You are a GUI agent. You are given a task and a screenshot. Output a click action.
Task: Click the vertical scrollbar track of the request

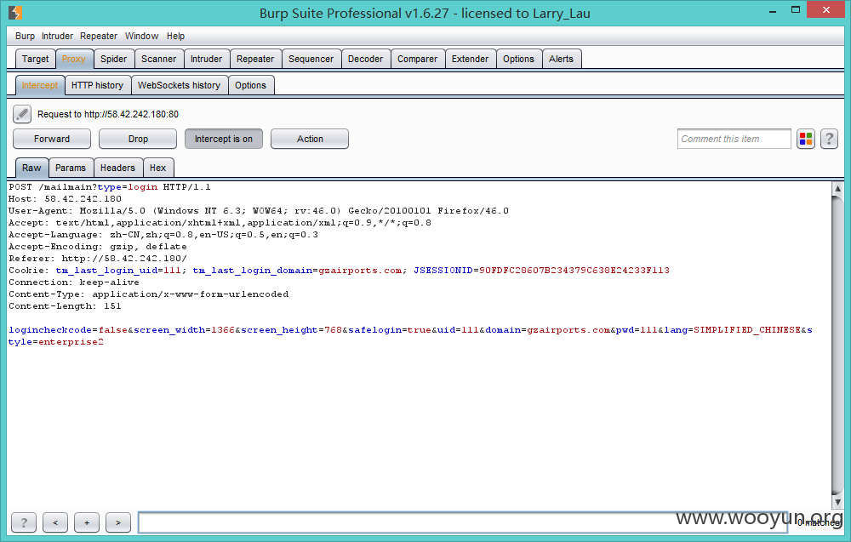pyautogui.click(x=837, y=345)
